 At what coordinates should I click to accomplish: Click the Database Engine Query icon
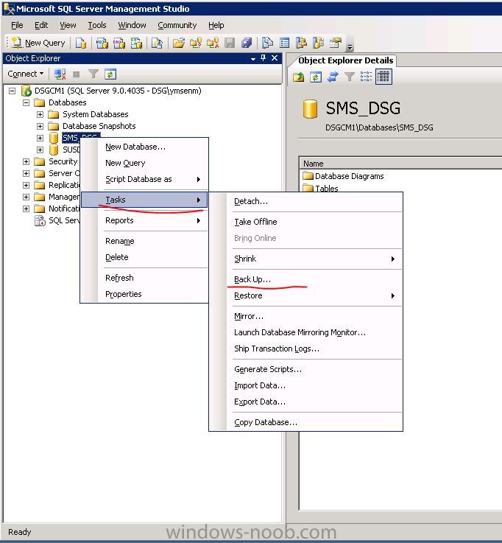pyautogui.click(x=81, y=43)
